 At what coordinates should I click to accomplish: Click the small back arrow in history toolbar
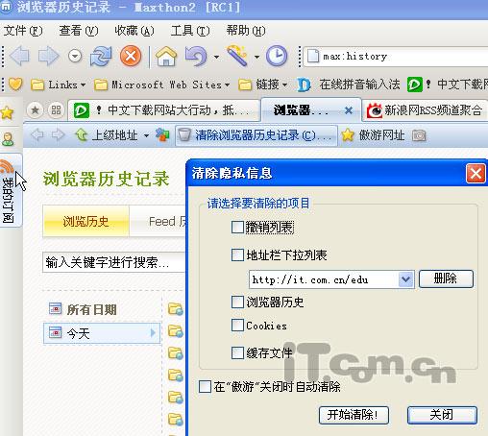tap(37, 134)
